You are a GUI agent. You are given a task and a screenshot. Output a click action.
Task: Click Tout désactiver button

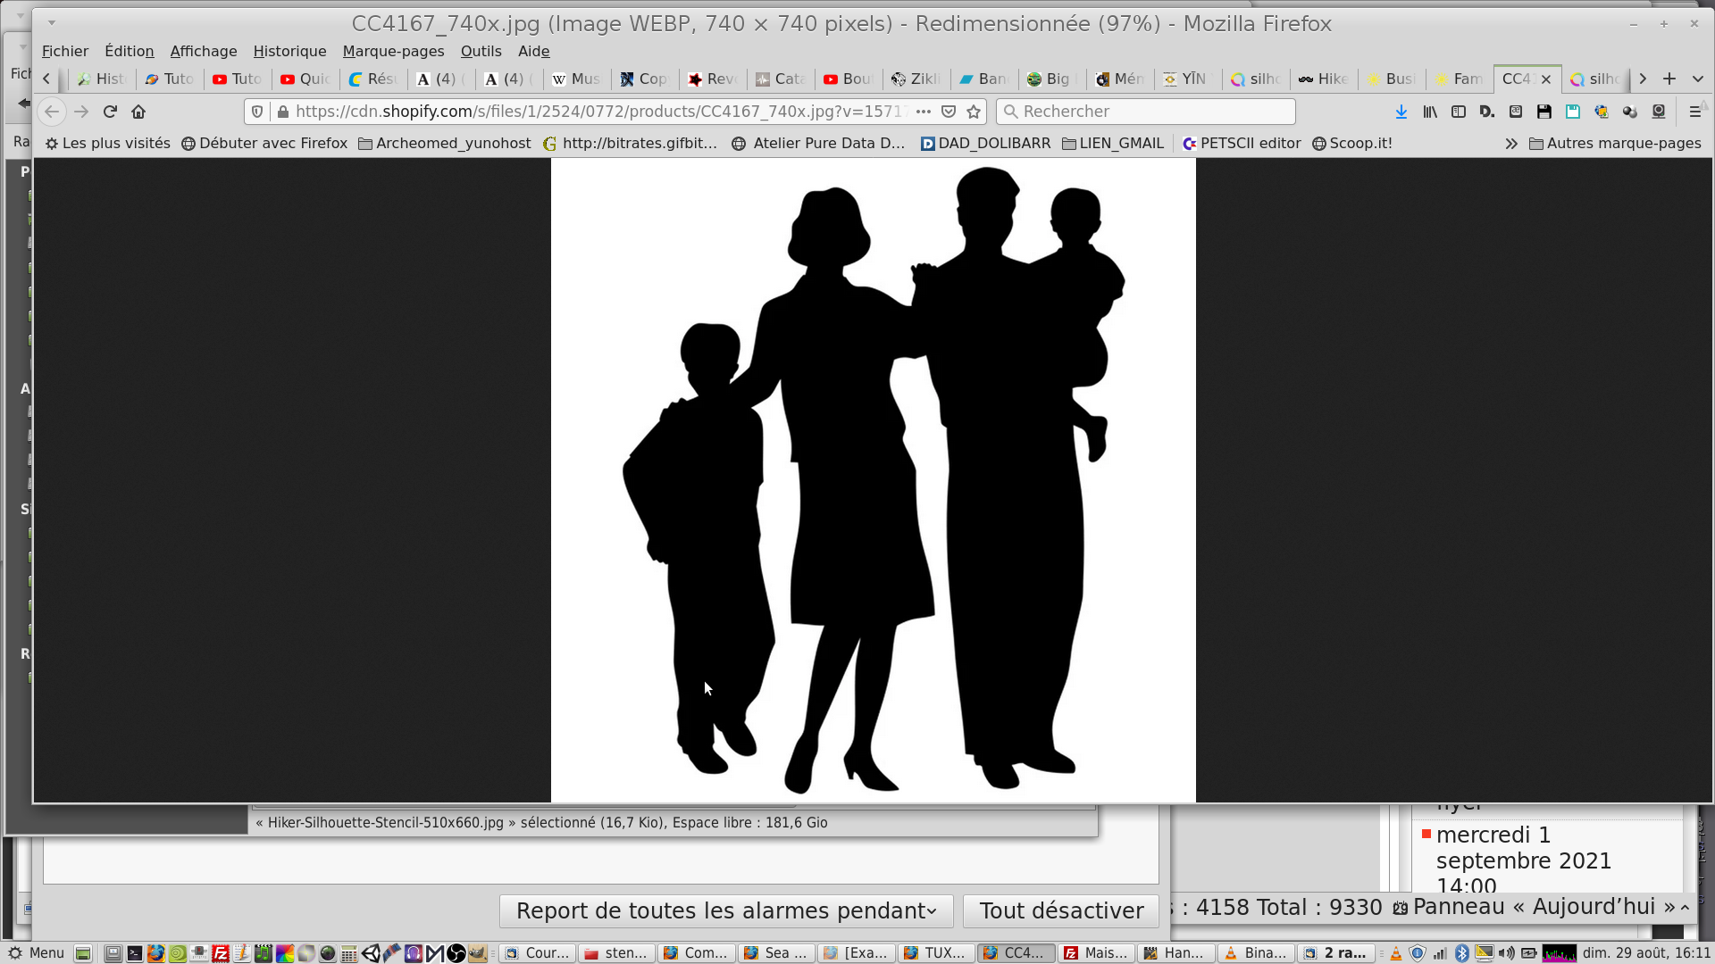[x=1060, y=910]
